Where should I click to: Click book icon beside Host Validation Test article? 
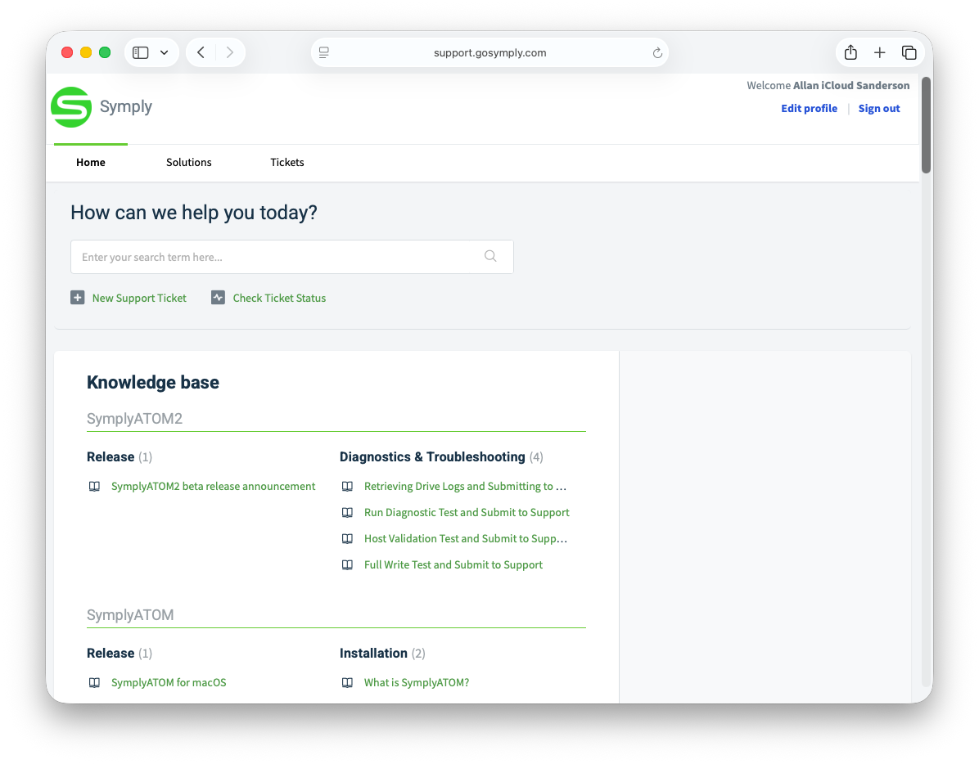[x=347, y=539]
